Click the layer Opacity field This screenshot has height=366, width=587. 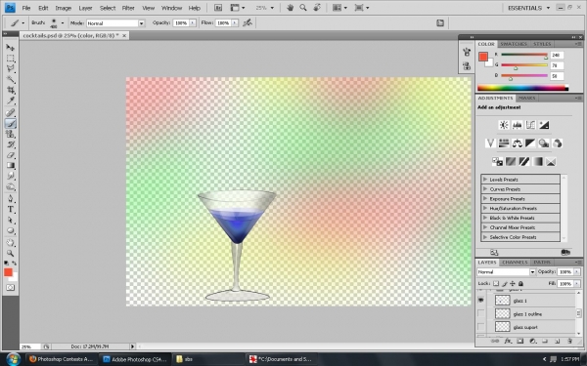tap(565, 272)
